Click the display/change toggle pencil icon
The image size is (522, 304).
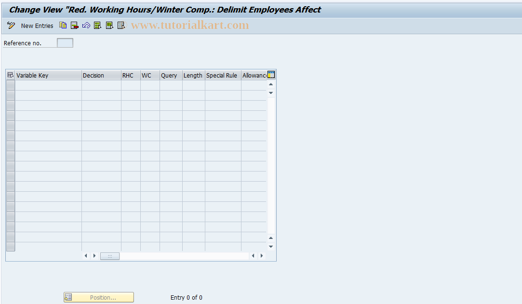(11, 25)
